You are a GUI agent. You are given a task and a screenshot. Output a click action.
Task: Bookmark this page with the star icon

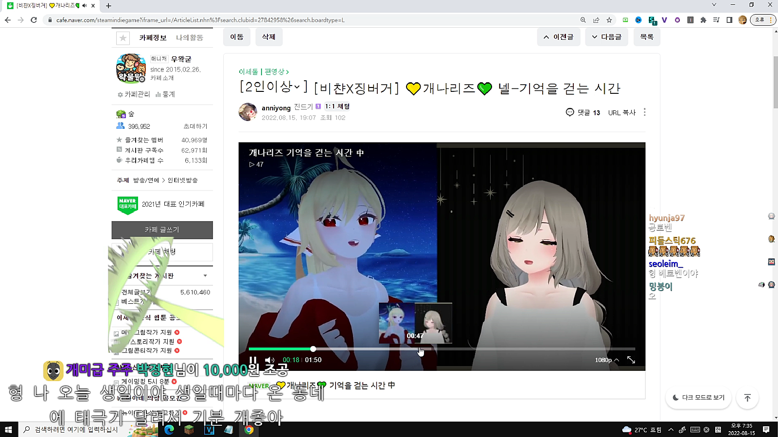pyautogui.click(x=609, y=20)
